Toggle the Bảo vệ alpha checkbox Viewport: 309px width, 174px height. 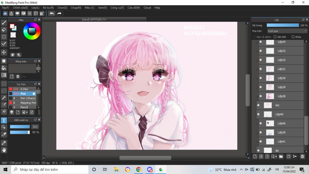click(x=254, y=37)
